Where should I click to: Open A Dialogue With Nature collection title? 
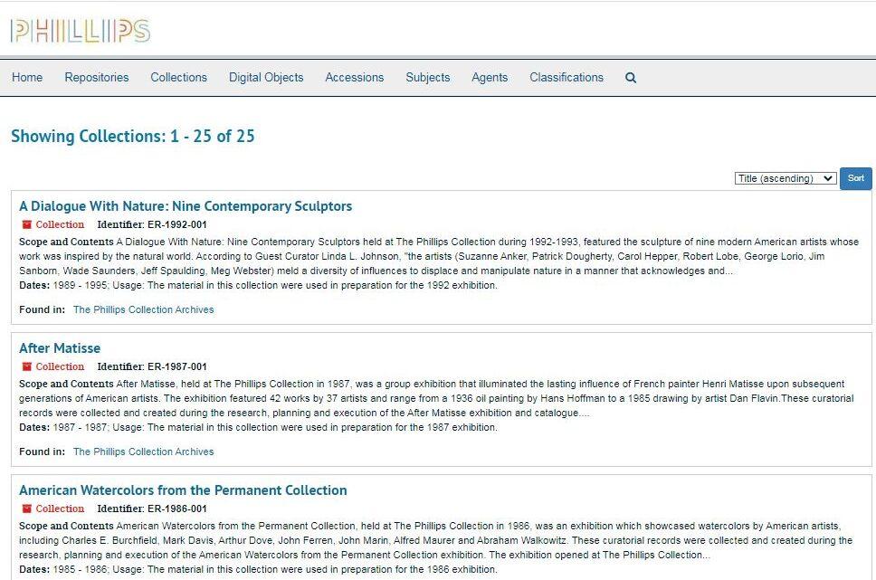point(186,206)
